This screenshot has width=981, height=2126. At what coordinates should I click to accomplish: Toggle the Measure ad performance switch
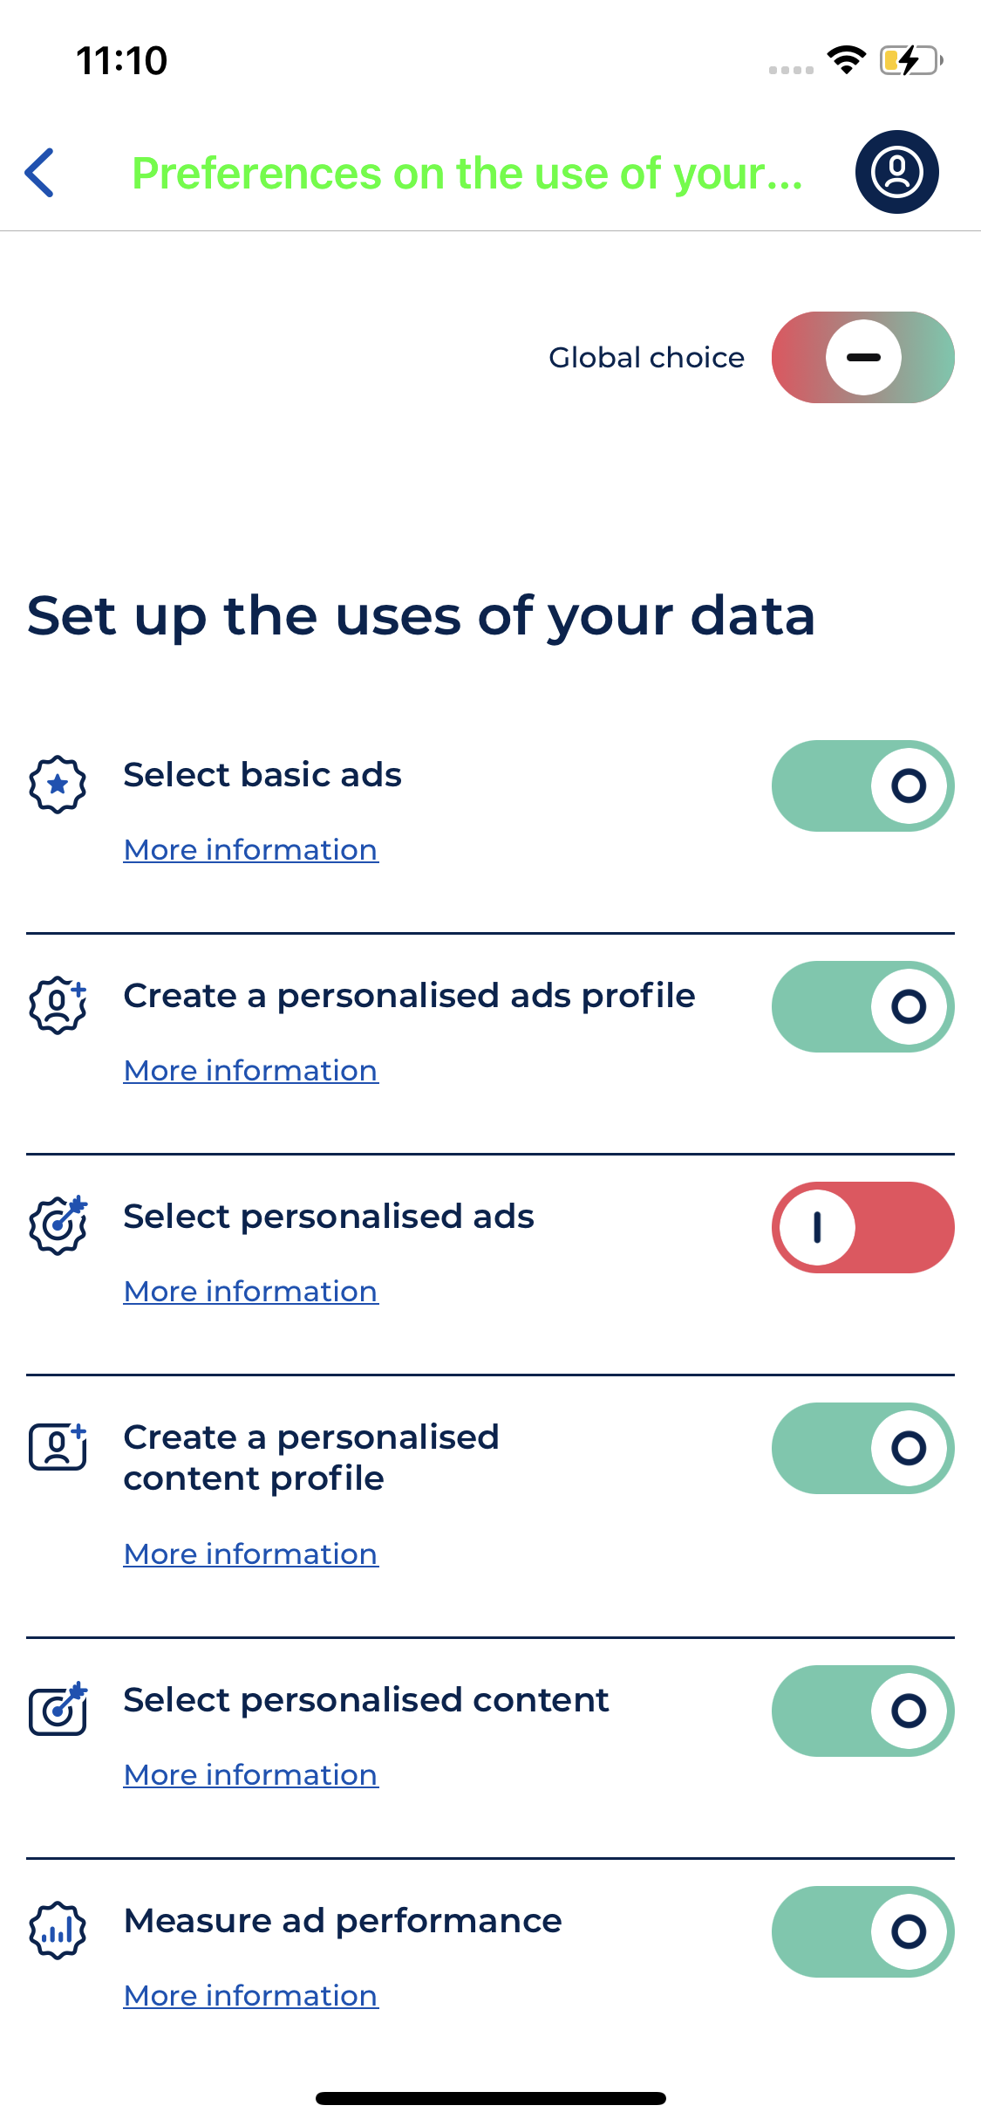862,1932
